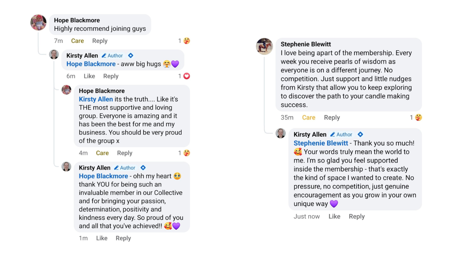Click the heart reaction on 'aww big hugs' reply

186,76
